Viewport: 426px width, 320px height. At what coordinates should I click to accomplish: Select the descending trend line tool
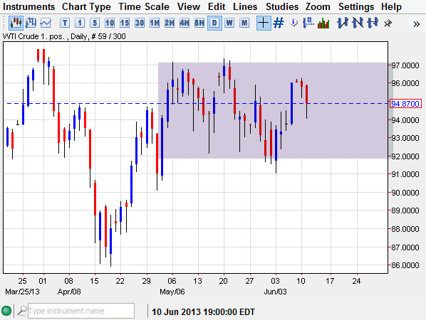(x=358, y=23)
